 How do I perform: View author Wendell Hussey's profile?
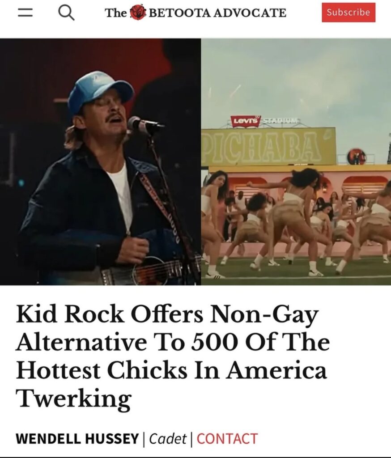tap(77, 439)
